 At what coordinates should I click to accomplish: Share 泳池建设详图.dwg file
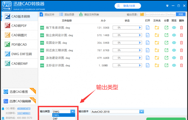coord(166,58)
